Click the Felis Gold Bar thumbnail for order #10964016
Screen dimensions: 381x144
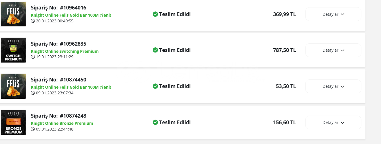[x=13, y=14]
